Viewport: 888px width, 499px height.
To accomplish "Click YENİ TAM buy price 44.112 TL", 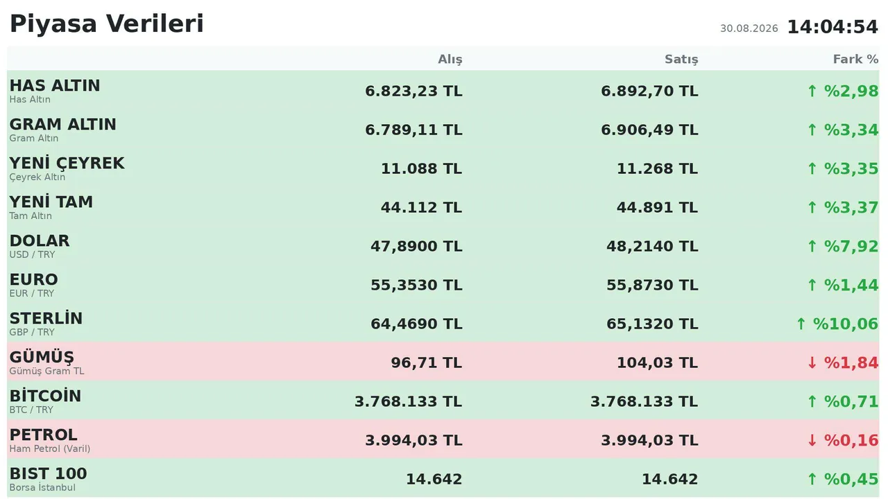I will [422, 207].
